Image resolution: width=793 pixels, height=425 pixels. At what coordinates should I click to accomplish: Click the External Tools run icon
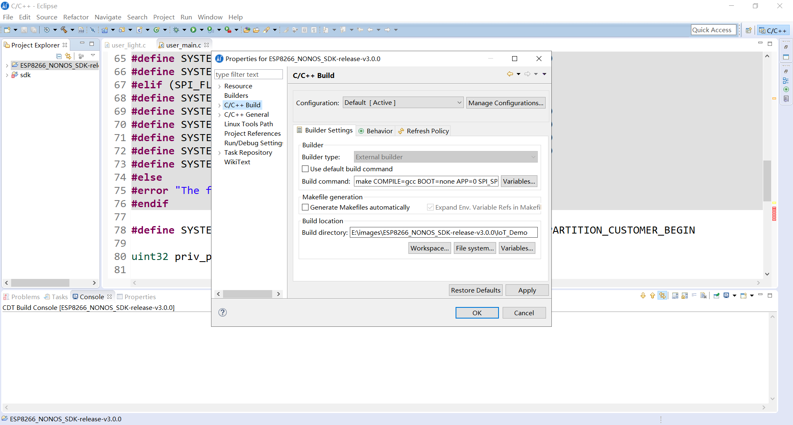[x=228, y=30]
